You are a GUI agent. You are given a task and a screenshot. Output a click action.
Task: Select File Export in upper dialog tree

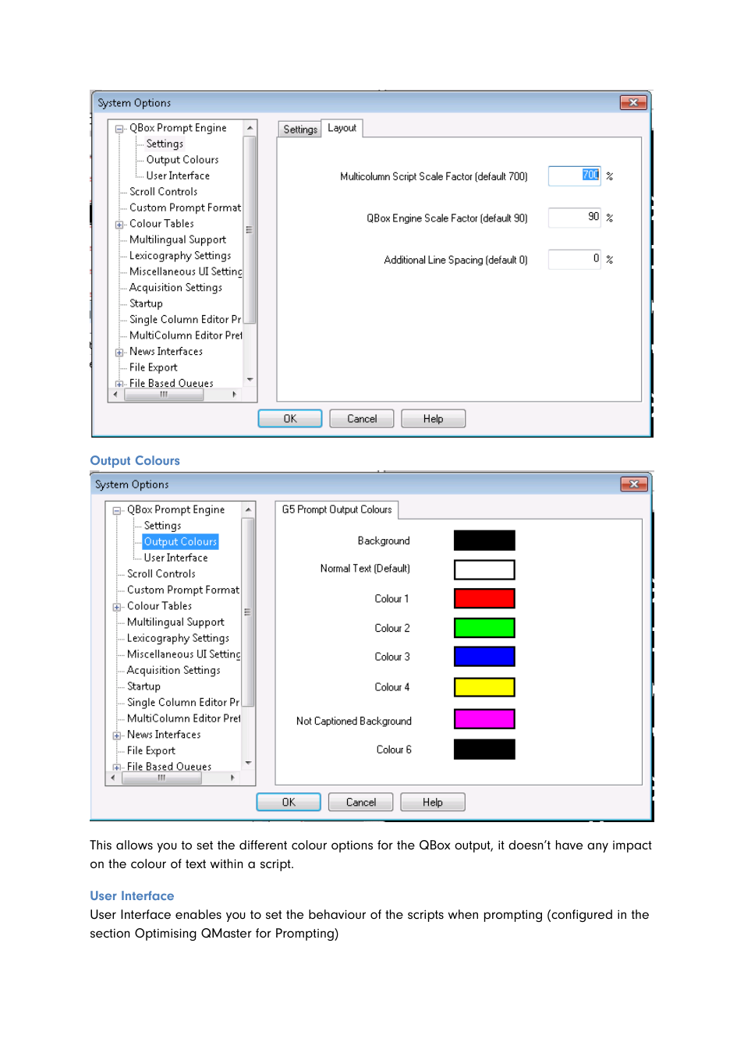[153, 367]
